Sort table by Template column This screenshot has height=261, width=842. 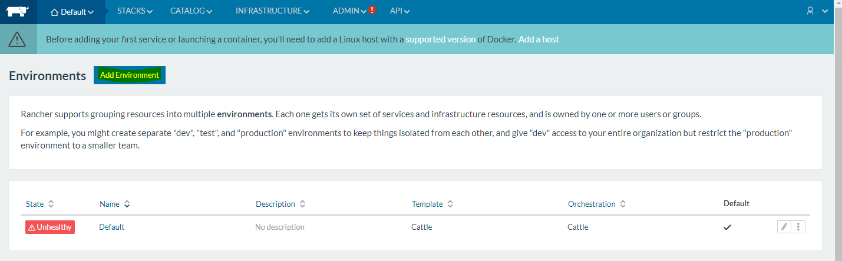[432, 204]
